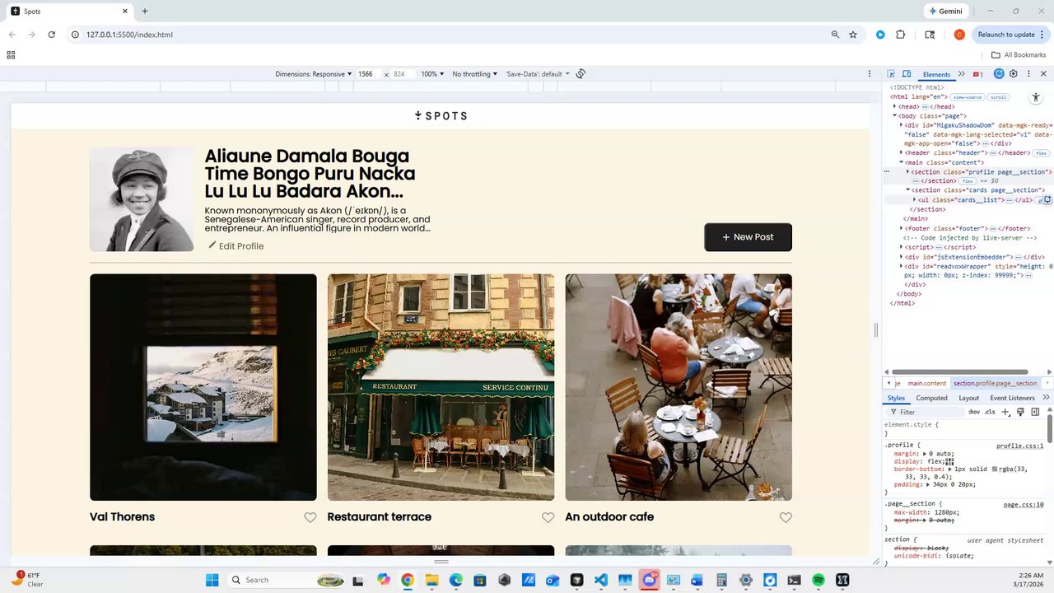Open Visual Studio Code from the taskbar

click(600, 580)
